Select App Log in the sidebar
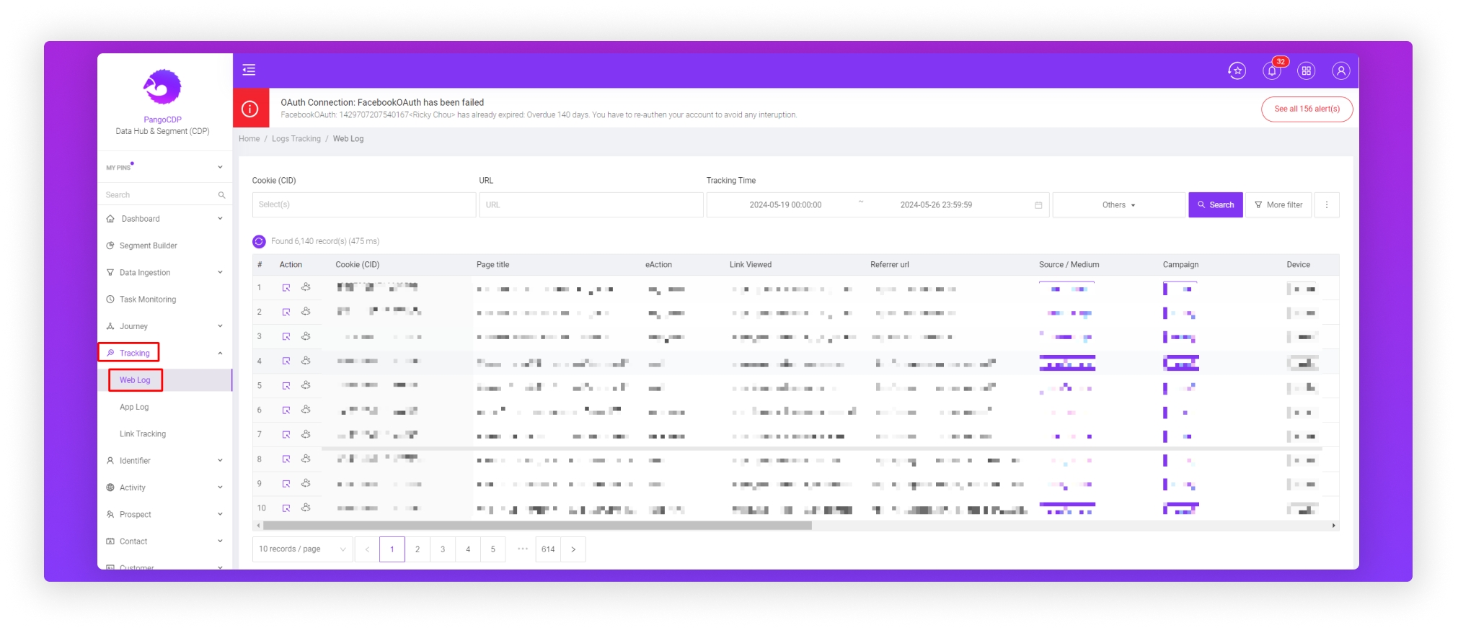 coord(134,408)
